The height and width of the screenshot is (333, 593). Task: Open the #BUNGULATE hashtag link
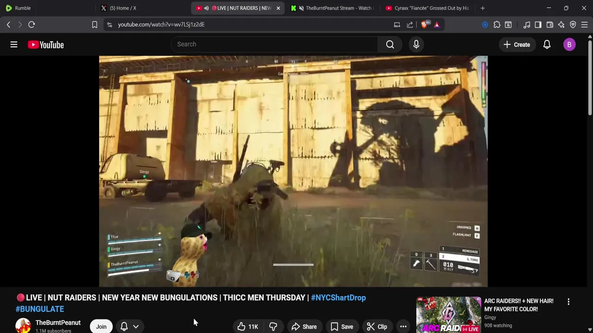40,309
